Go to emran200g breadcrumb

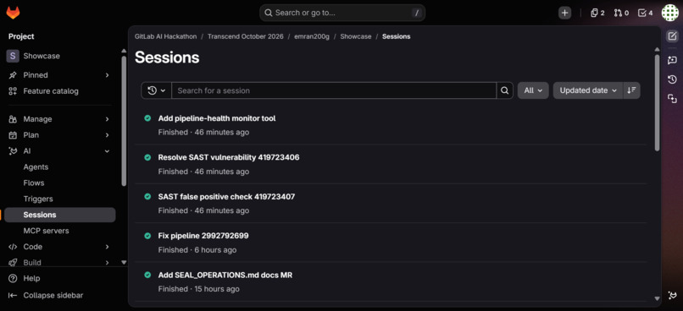312,36
